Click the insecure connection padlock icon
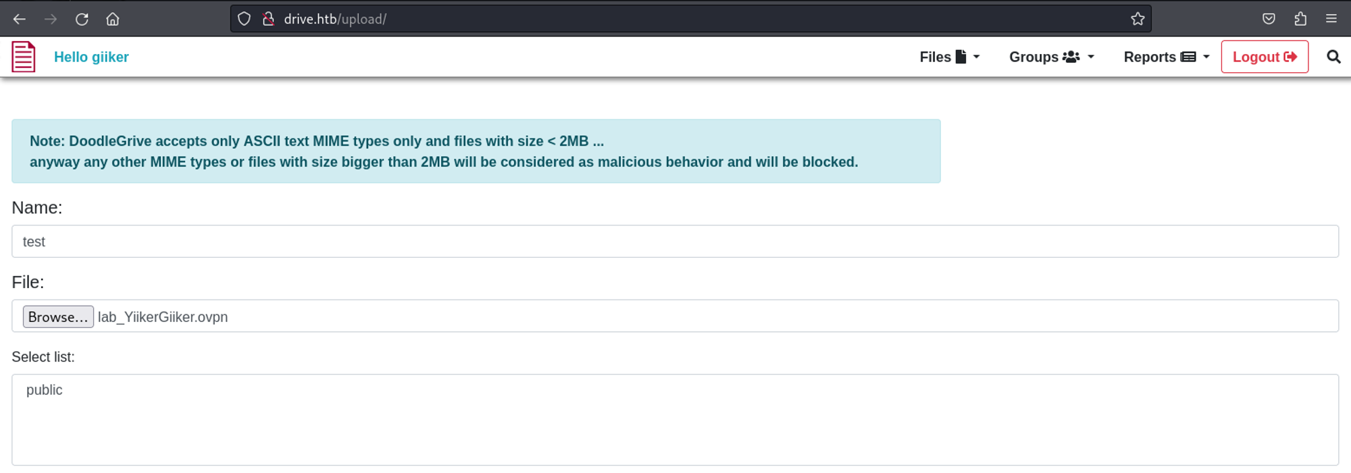The height and width of the screenshot is (473, 1351). pyautogui.click(x=268, y=19)
